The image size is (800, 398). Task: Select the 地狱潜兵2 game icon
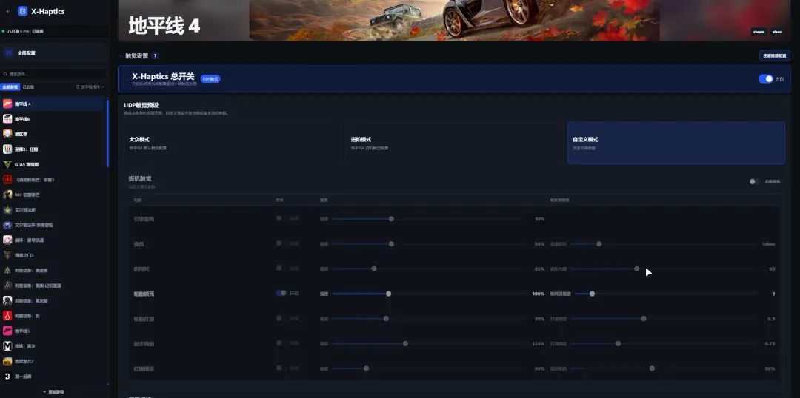click(7, 361)
